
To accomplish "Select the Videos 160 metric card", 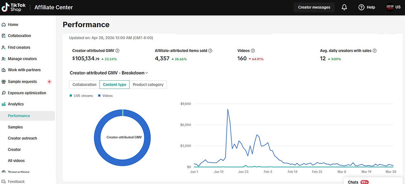I will (x=250, y=55).
